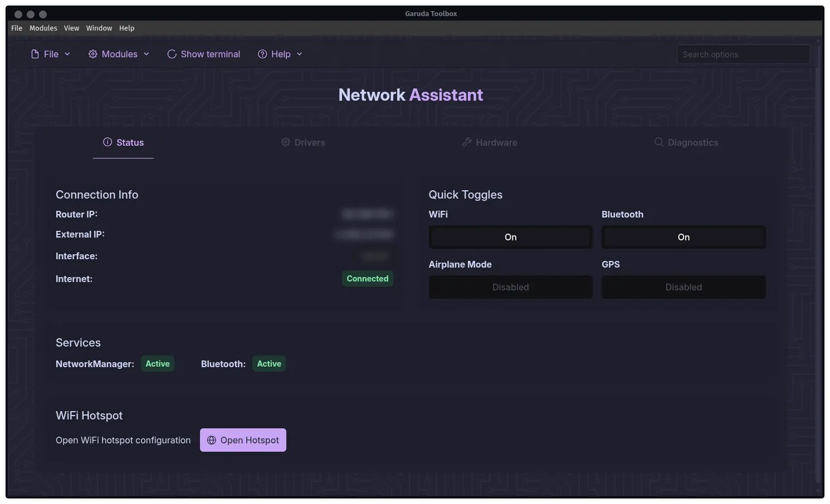830x504 pixels.
Task: Click the Open Hotspot button
Action: pyautogui.click(x=243, y=440)
